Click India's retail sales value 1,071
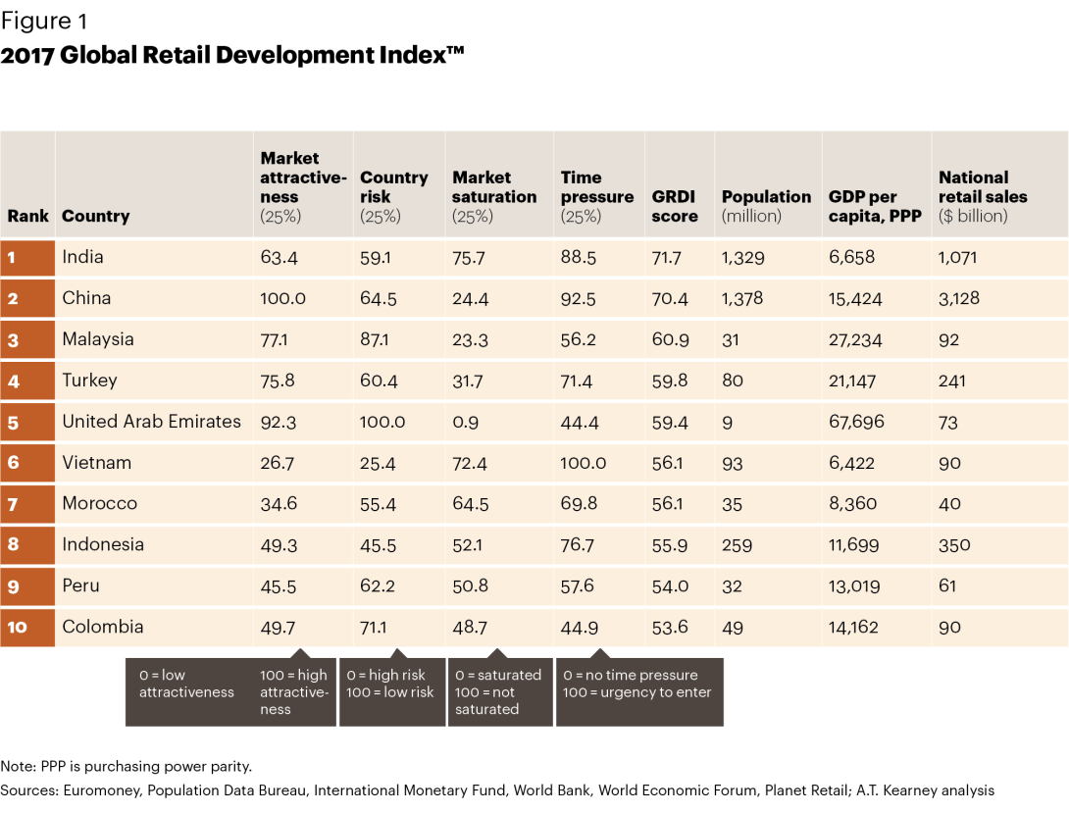Viewport: 1069px width, 813px height. (957, 258)
